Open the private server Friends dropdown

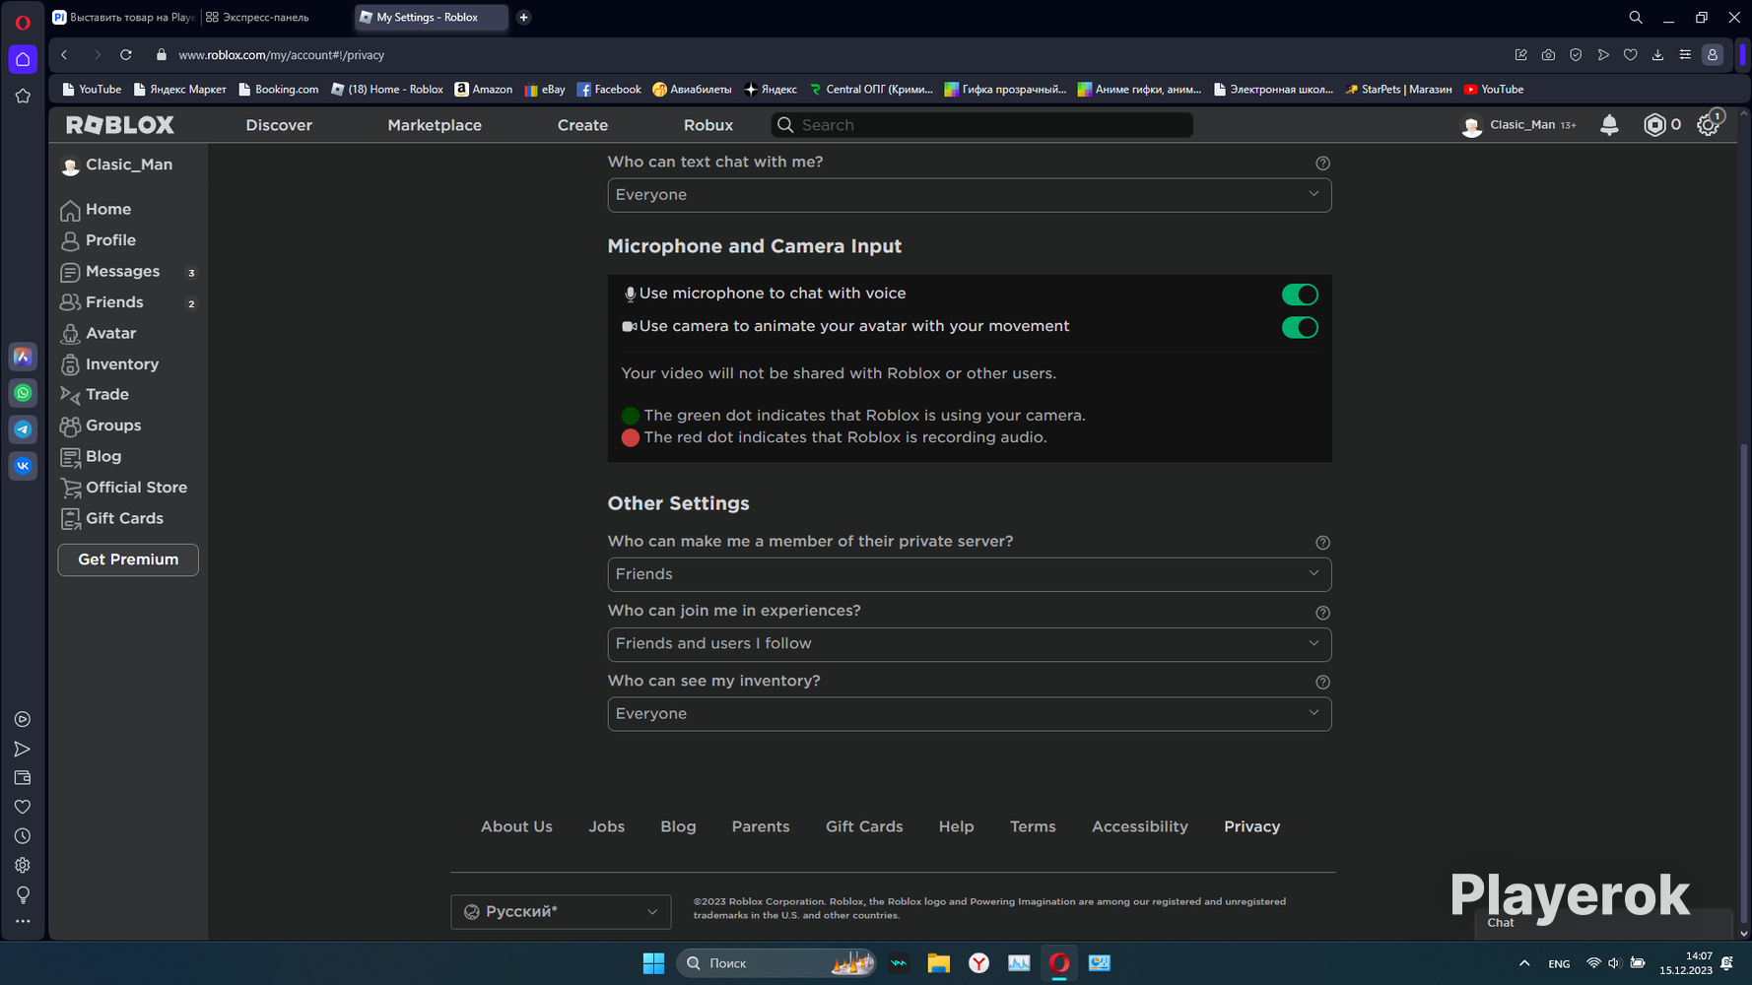pyautogui.click(x=970, y=574)
